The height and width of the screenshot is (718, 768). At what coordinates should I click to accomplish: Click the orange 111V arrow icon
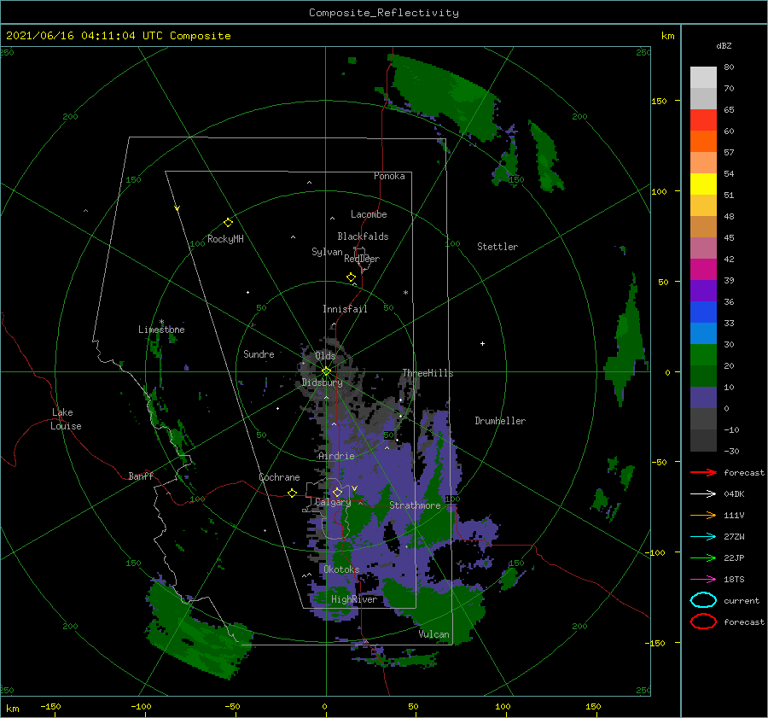click(703, 515)
